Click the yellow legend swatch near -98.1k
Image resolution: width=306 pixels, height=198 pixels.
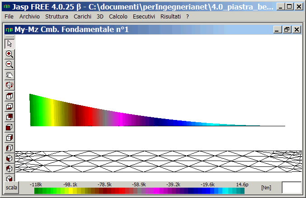pos(71,191)
